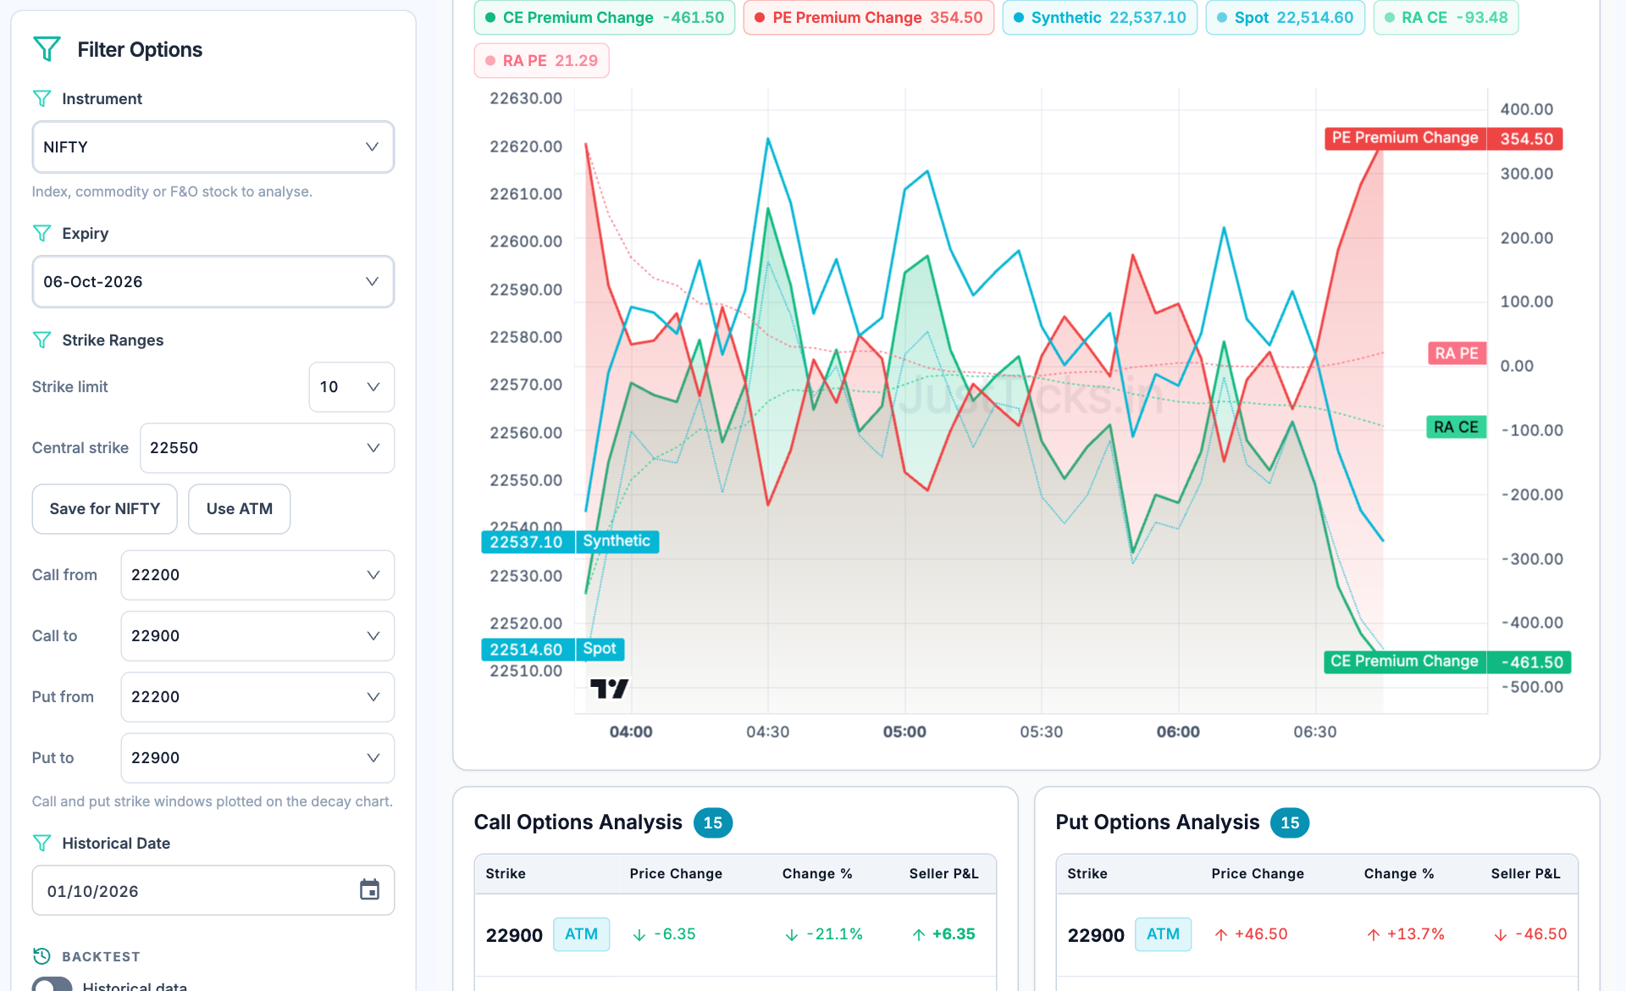This screenshot has height=991, width=1626.
Task: Click the funnel icon beside Expiry
Action: [41, 233]
